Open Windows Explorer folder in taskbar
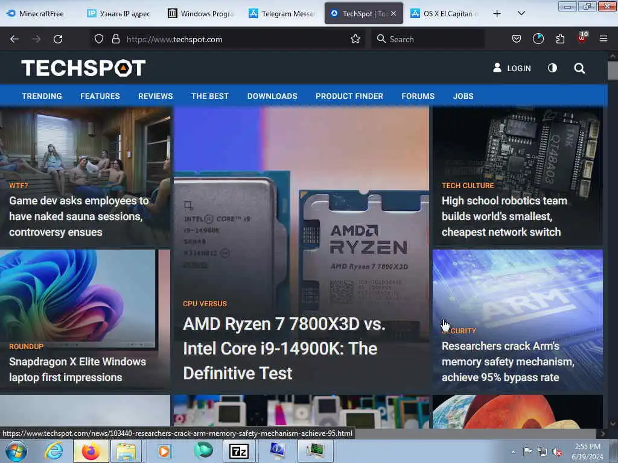The height and width of the screenshot is (463, 618). pyautogui.click(x=126, y=451)
